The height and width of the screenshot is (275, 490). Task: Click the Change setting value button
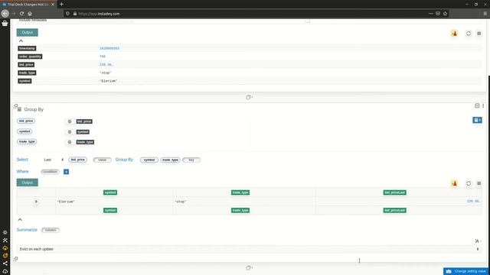point(466,271)
